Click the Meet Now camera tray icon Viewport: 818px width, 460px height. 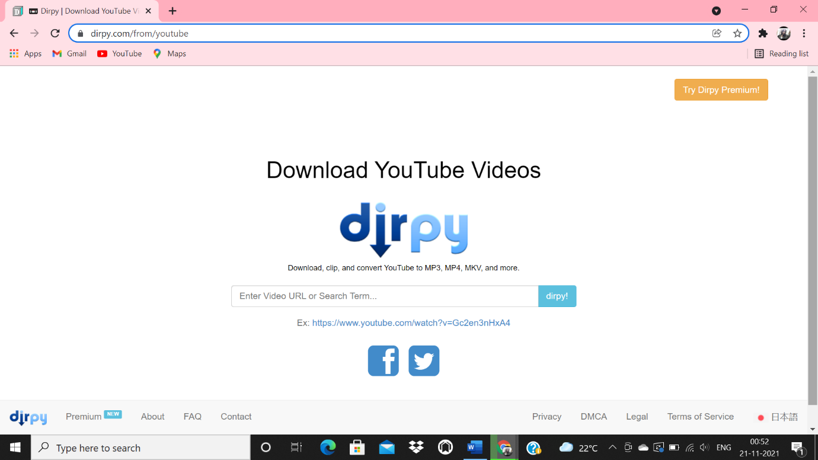click(628, 448)
